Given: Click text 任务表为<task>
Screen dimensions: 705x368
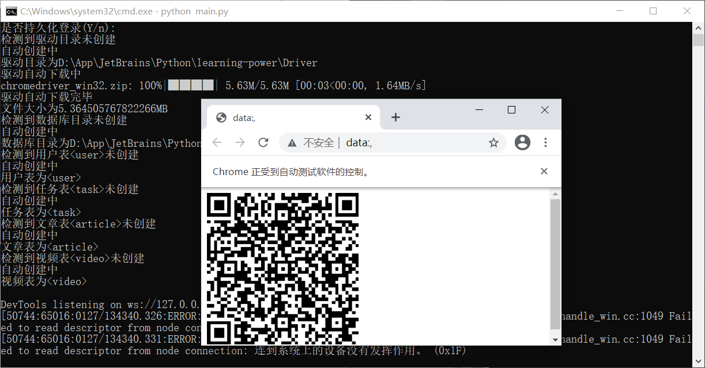Looking at the screenshot, I should (x=41, y=212).
